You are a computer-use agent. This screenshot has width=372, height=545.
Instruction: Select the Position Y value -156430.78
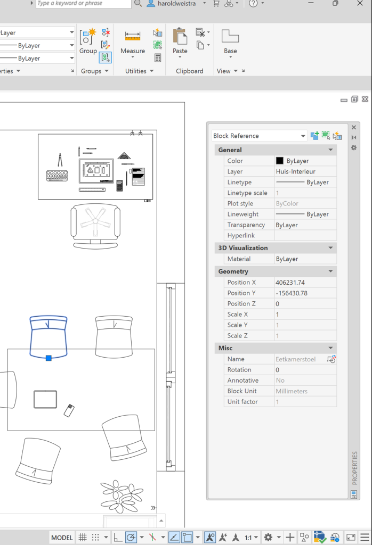(292, 293)
